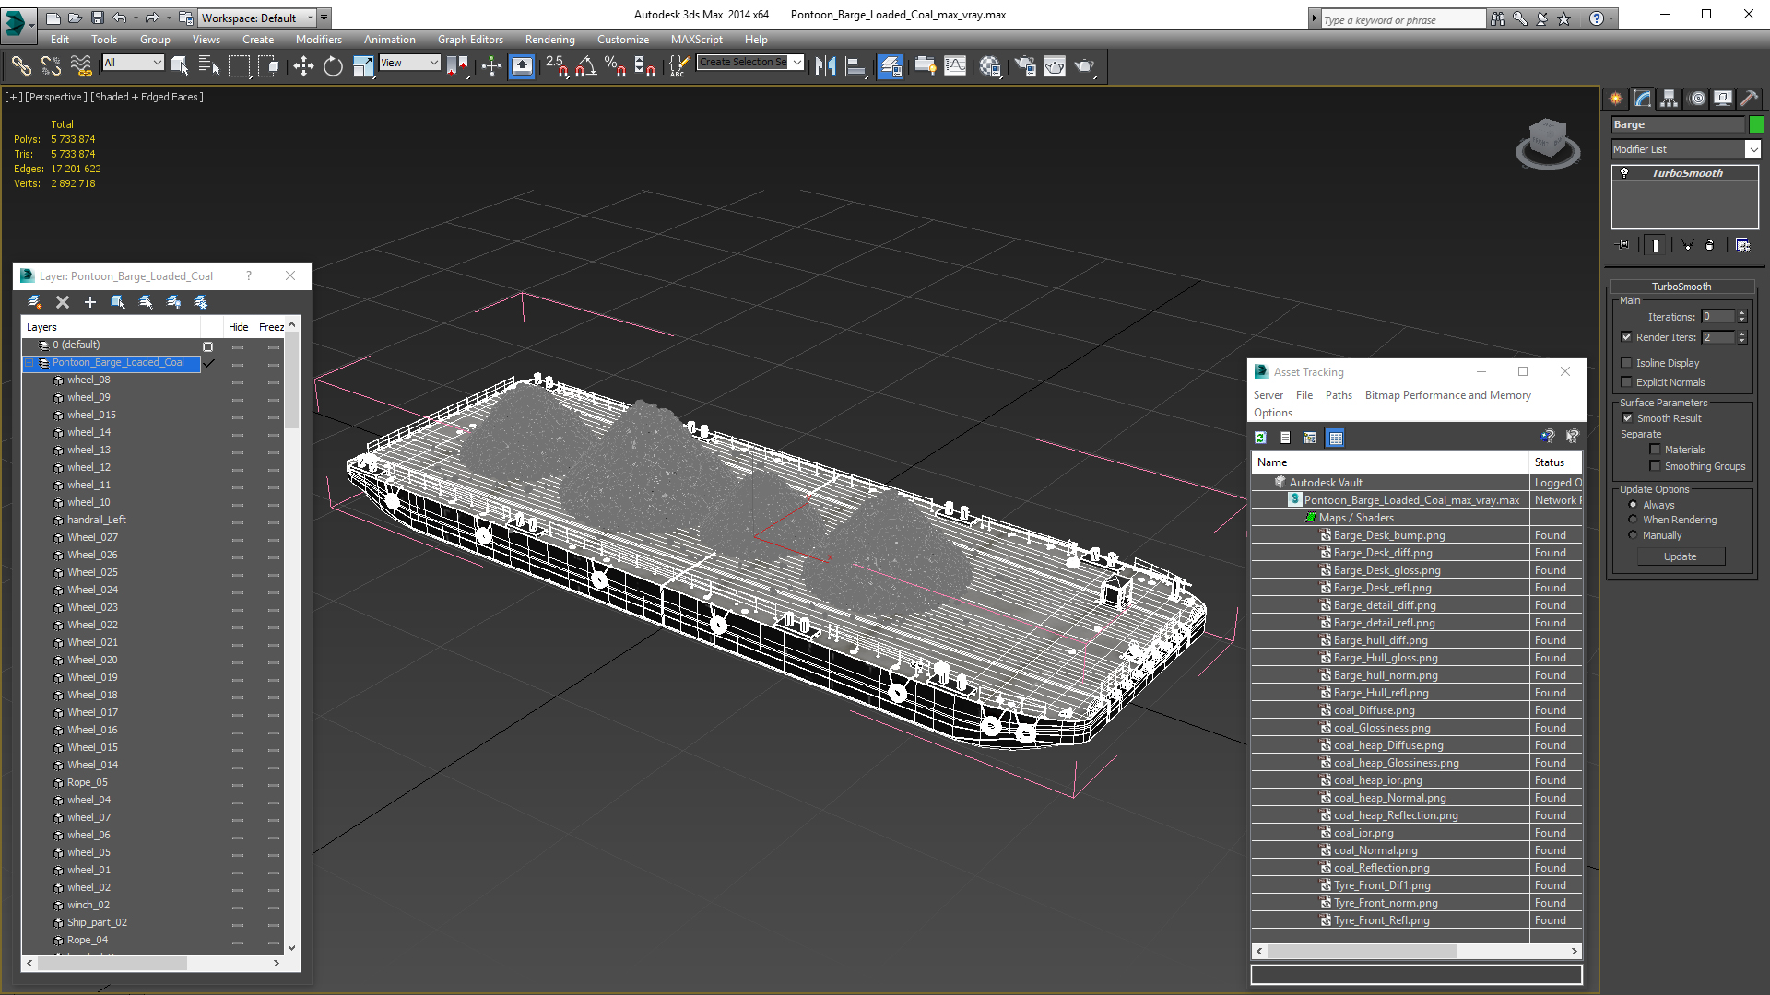Collapse Pontoon_Barge_Loaded_Coal layer tree
The width and height of the screenshot is (1770, 995).
point(29,363)
